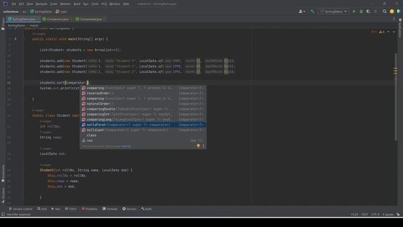Image resolution: width=403 pixels, height=227 pixels.
Task: Click the warning count indicator in editor
Action: [x=382, y=32]
